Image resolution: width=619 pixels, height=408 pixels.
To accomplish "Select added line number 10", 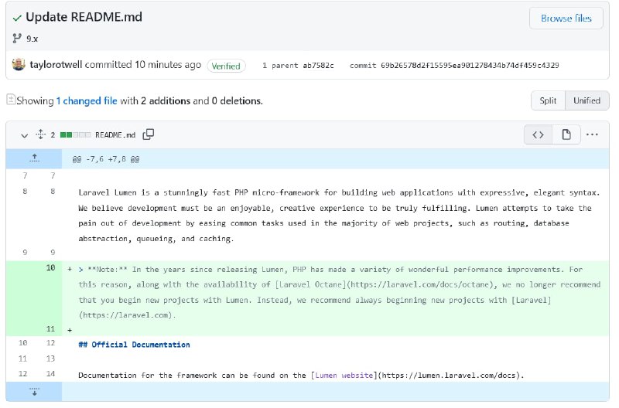I will point(50,268).
